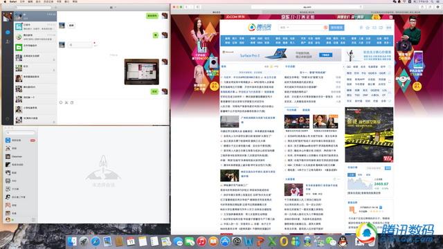Click Safari share button
The width and height of the screenshot is (443, 249).
tap(422, 7)
